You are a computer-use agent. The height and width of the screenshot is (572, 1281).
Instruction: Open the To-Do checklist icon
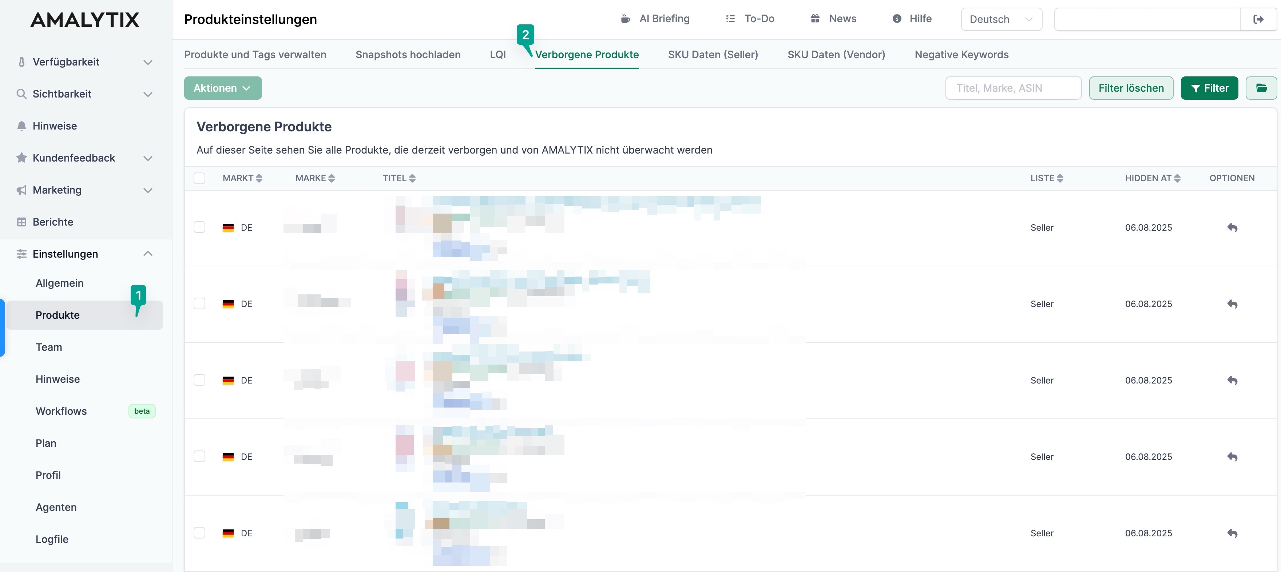730,19
